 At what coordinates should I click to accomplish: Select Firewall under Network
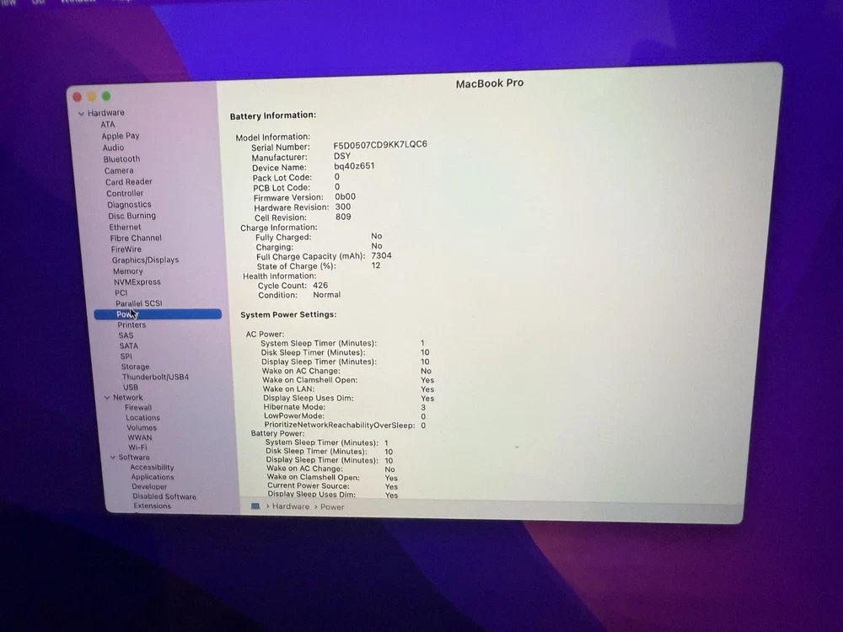(138, 408)
